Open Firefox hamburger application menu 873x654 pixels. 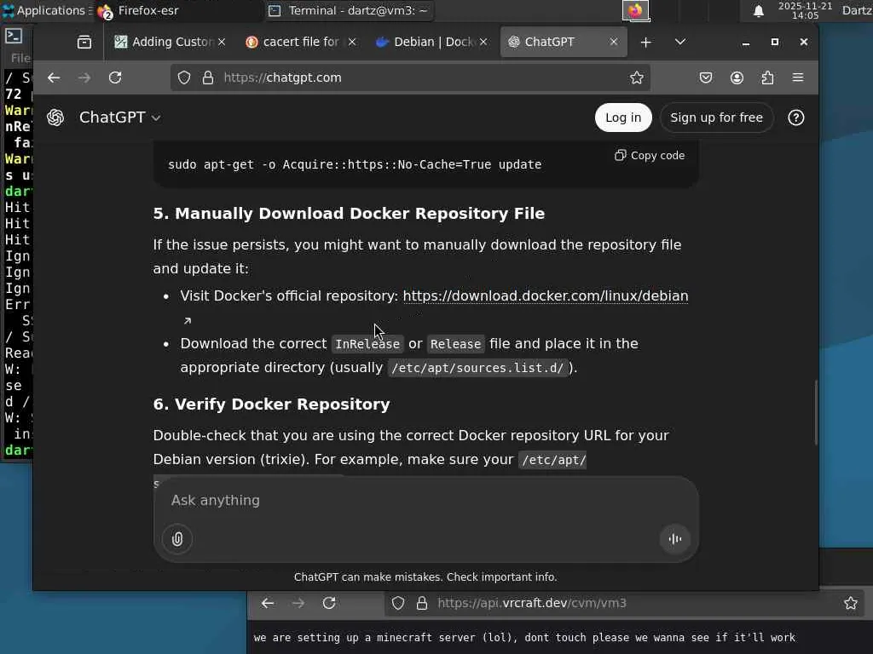[x=798, y=77]
